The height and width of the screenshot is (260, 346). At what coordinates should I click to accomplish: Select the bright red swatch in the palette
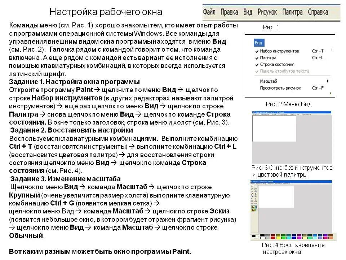tap(273, 238)
